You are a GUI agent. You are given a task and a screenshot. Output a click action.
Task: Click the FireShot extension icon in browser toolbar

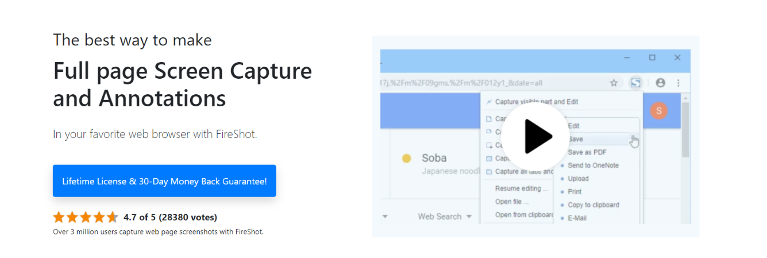(x=635, y=83)
